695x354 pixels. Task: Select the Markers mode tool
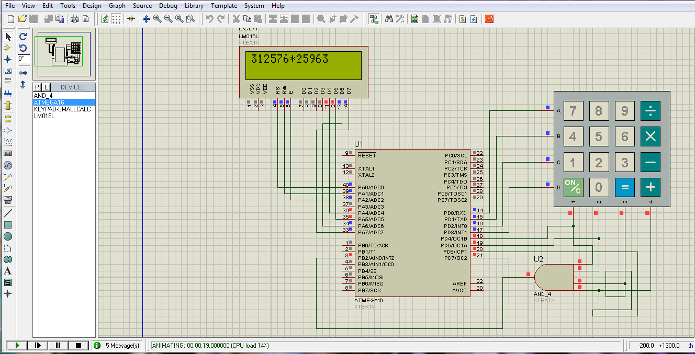[8, 294]
